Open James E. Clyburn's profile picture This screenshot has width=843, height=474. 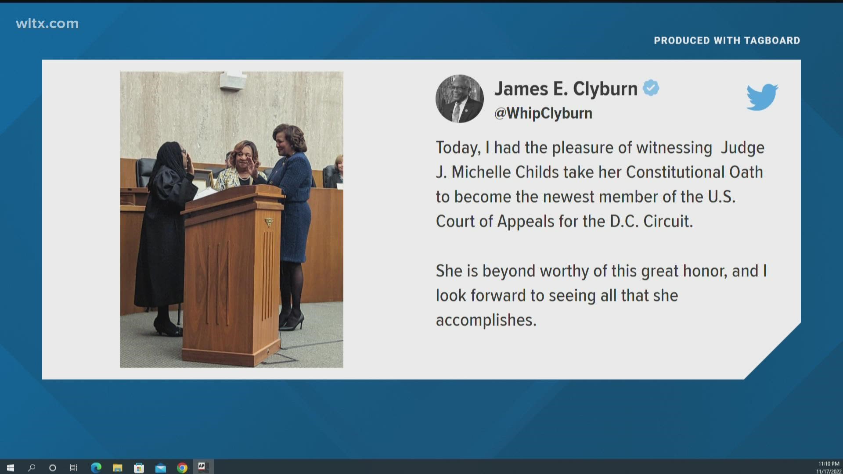[459, 99]
